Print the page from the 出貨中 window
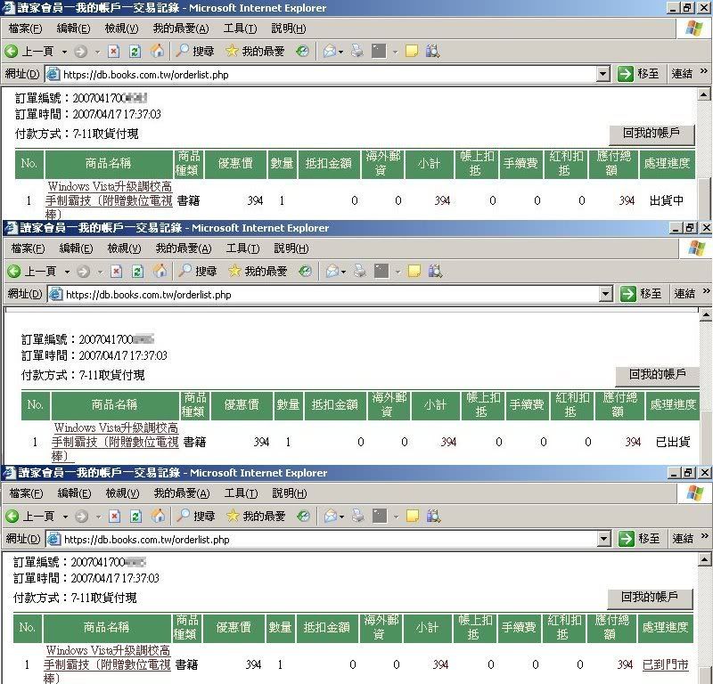 pos(357,52)
